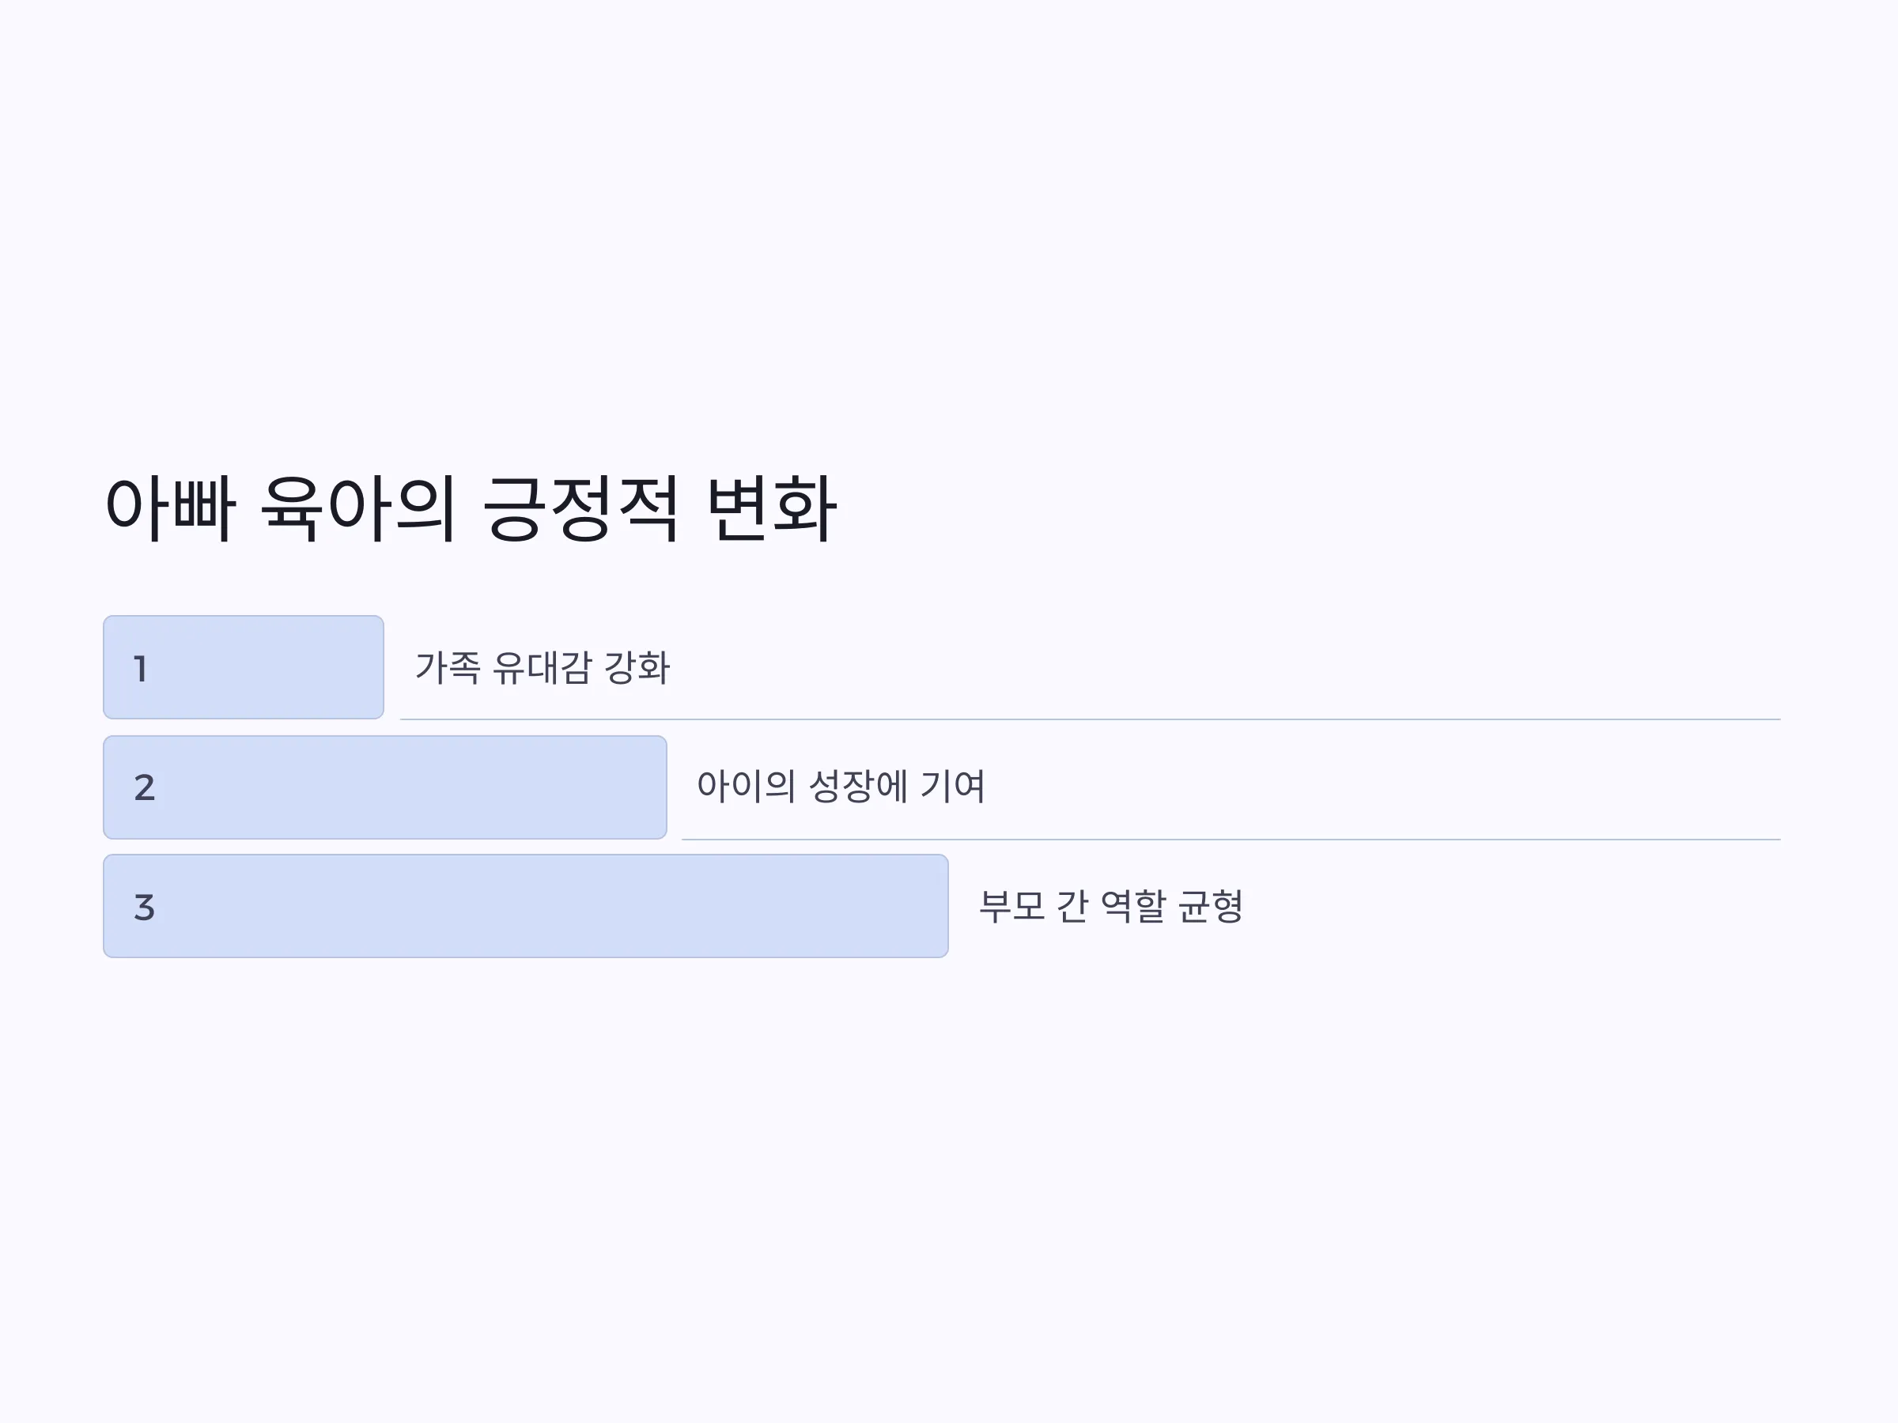Viewport: 1898px width, 1423px height.
Task: Click the word "간" in the third label
Action: [x=1072, y=906]
